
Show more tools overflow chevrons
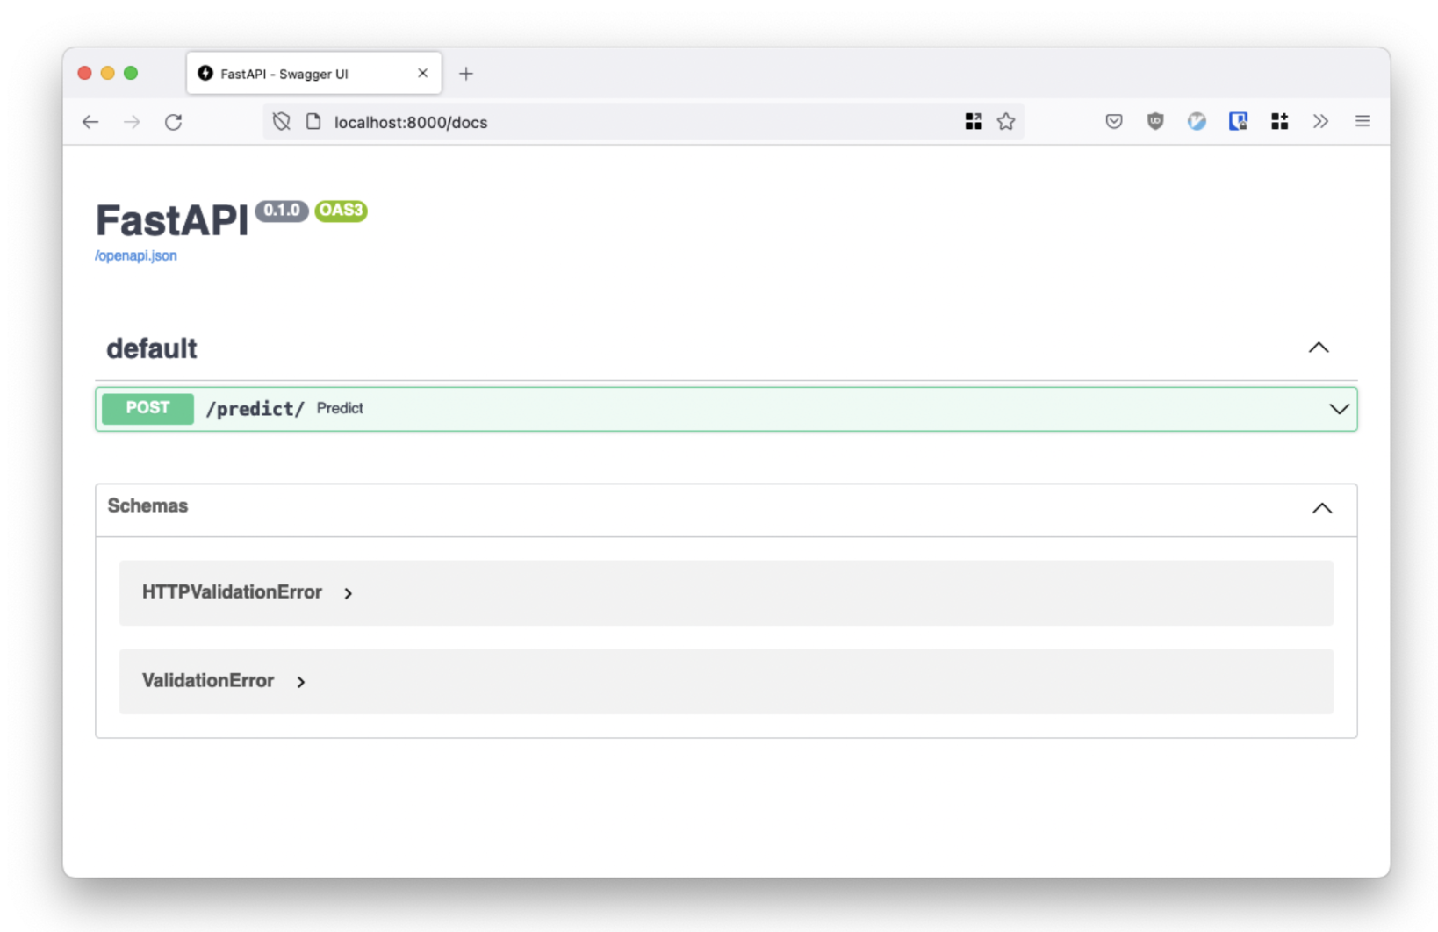point(1321,122)
